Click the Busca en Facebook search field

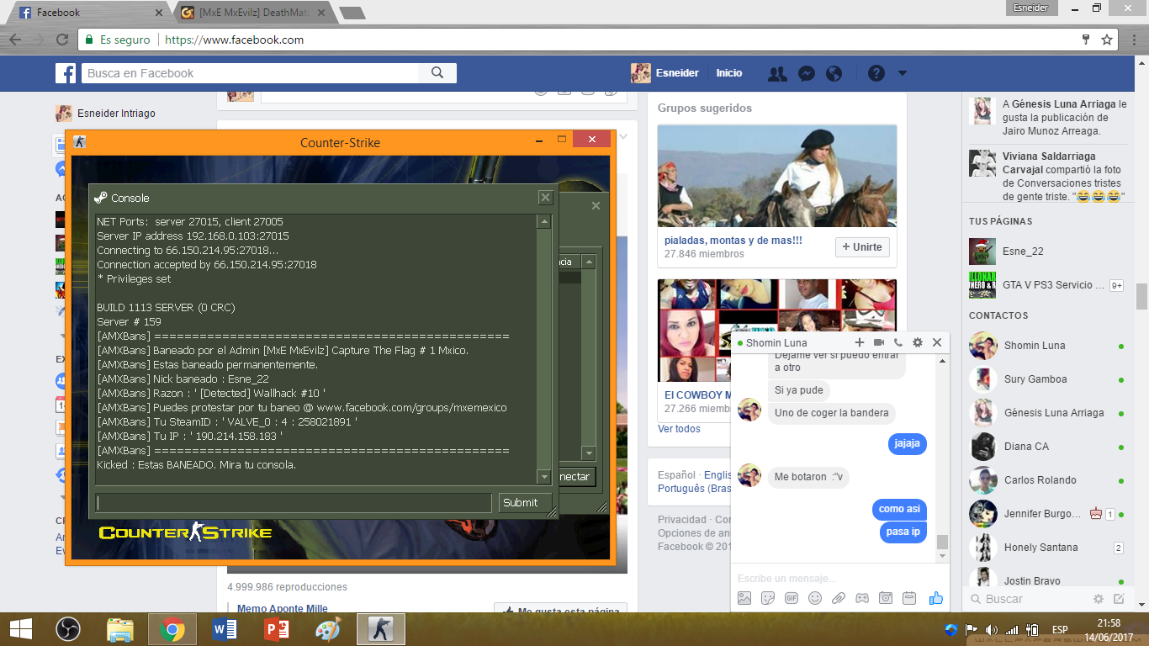click(x=250, y=73)
